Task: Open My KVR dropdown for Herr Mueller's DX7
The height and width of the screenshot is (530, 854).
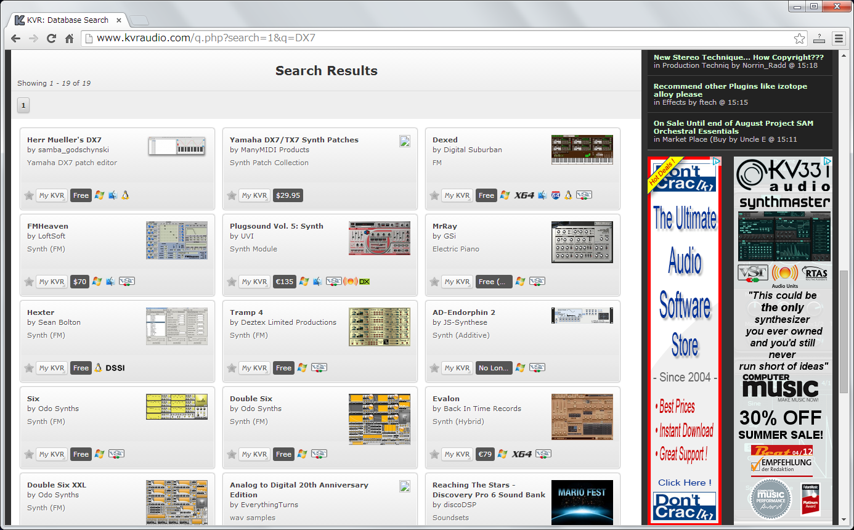Action: (x=52, y=195)
